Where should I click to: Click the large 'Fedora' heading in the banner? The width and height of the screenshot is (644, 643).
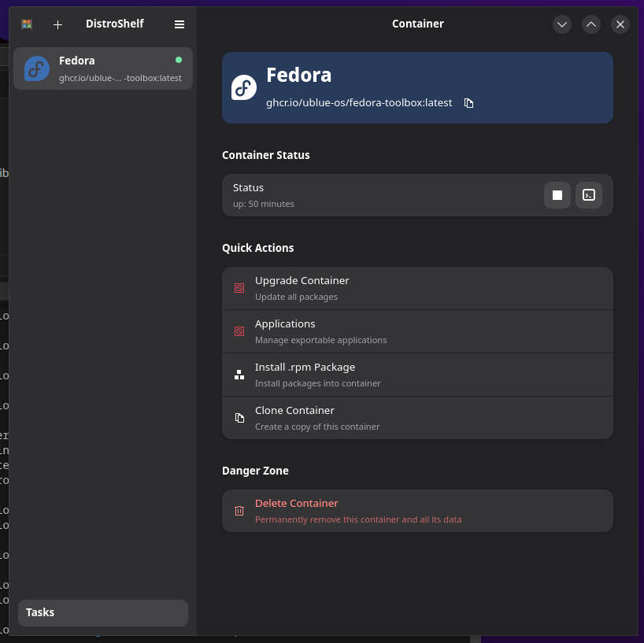coord(298,75)
